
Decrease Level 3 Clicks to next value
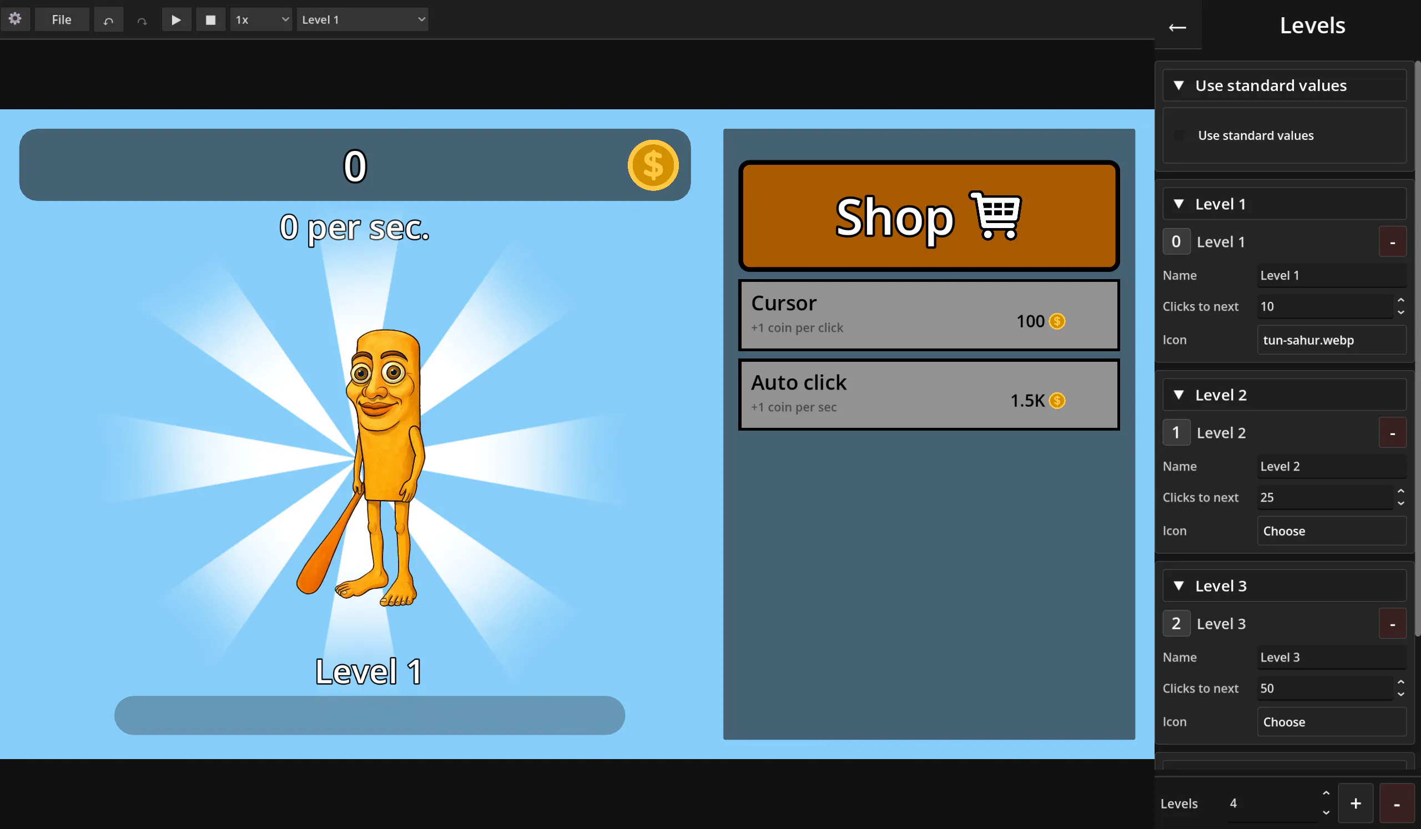(1400, 694)
